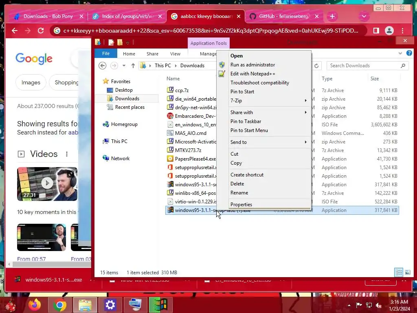
Task: Show hidden tray icons arrow
Action: [x=349, y=305]
